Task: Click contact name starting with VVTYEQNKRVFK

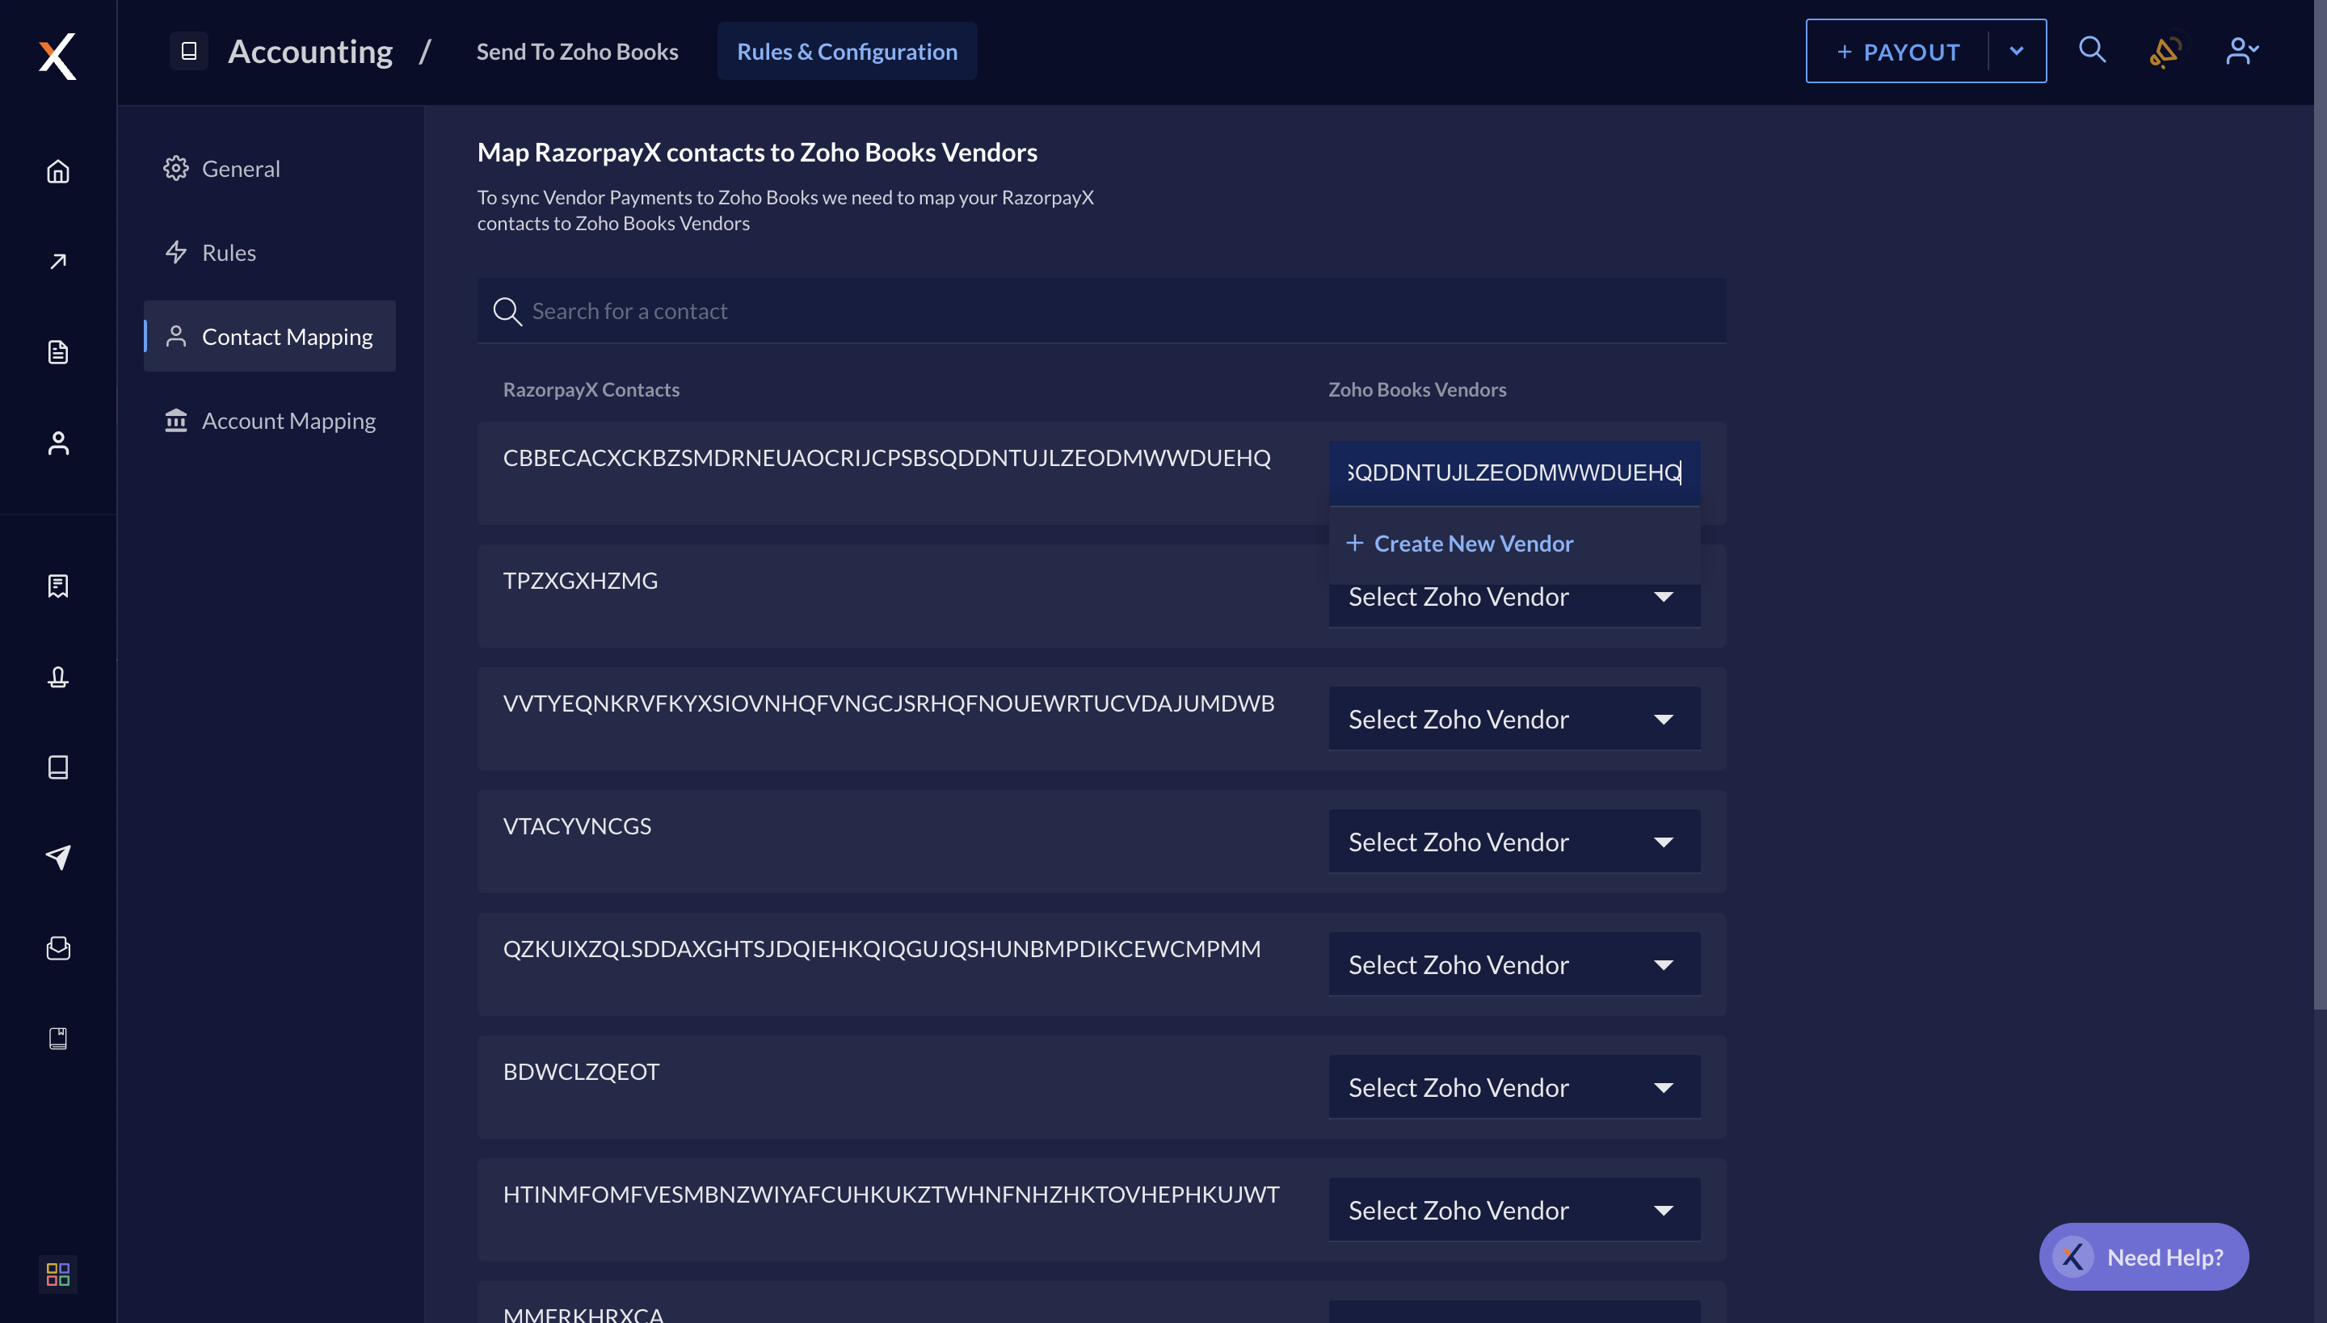Action: (889, 703)
